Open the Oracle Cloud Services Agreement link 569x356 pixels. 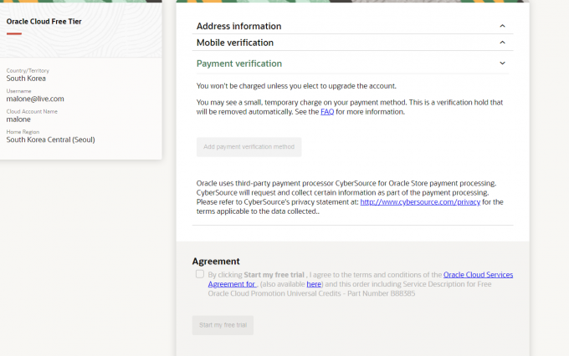point(478,274)
